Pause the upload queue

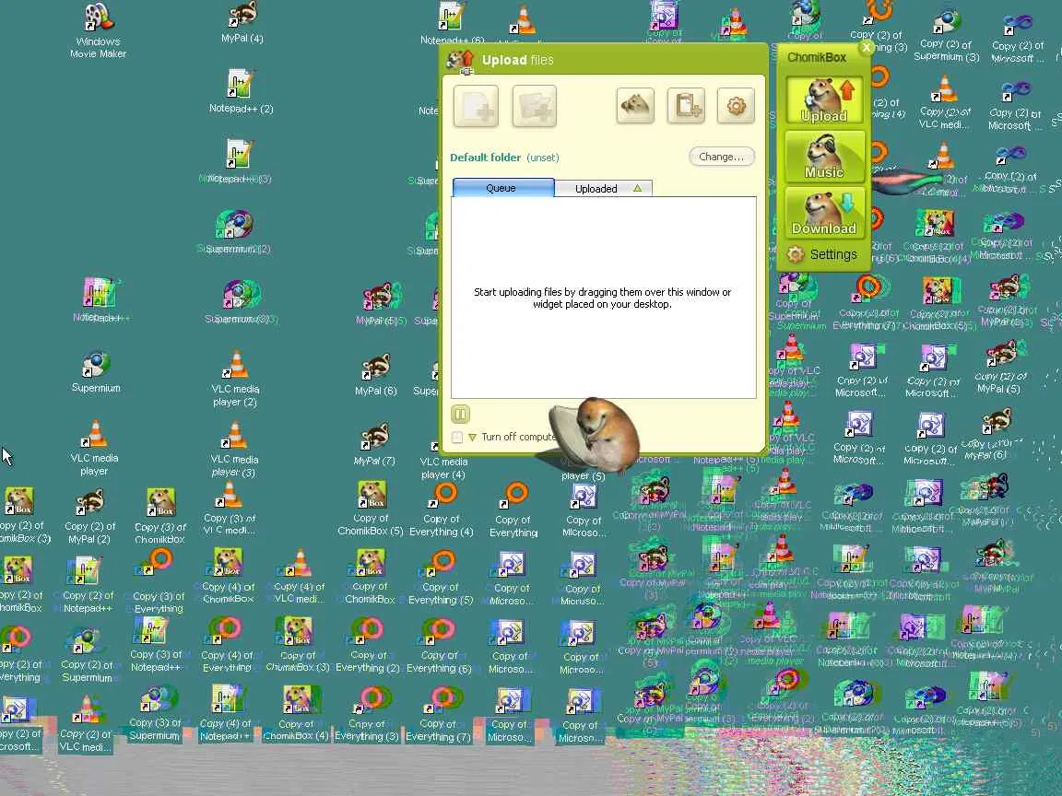click(460, 414)
